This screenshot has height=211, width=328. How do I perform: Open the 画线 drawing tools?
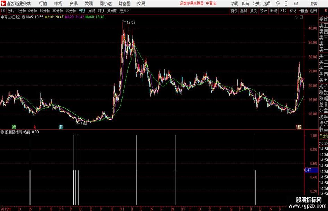point(273,11)
